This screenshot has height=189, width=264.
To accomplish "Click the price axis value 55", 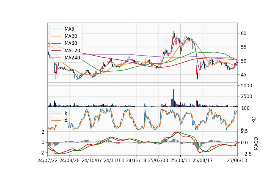I will tap(243, 47).
